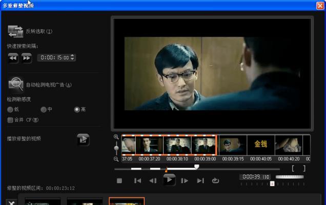Select the thumbnail frame at 00:00:40:20

coord(289,145)
